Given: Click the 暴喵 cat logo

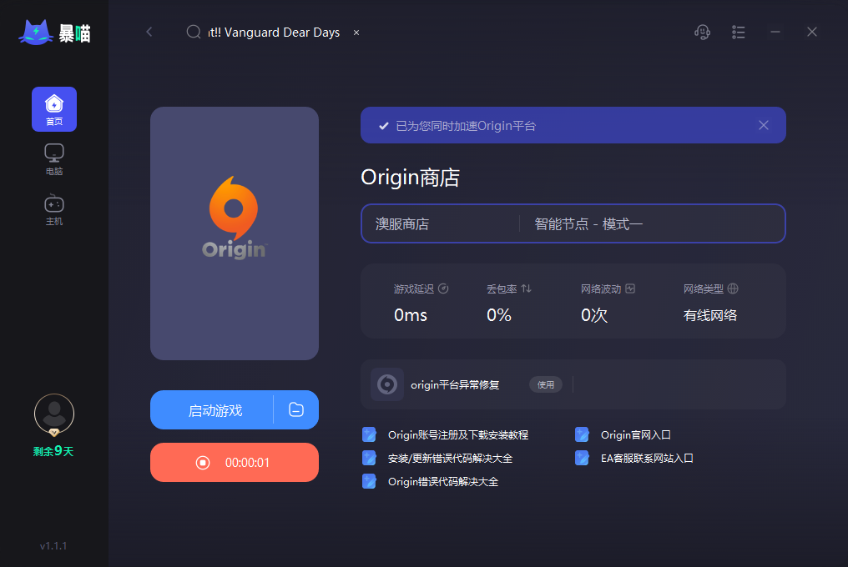Looking at the screenshot, I should click(x=54, y=33).
